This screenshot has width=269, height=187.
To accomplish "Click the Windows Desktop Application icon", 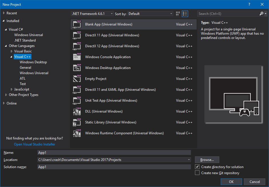I will (77, 68).
